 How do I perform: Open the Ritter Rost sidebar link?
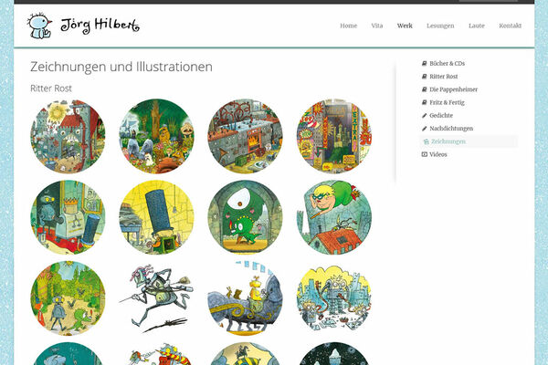(444, 77)
